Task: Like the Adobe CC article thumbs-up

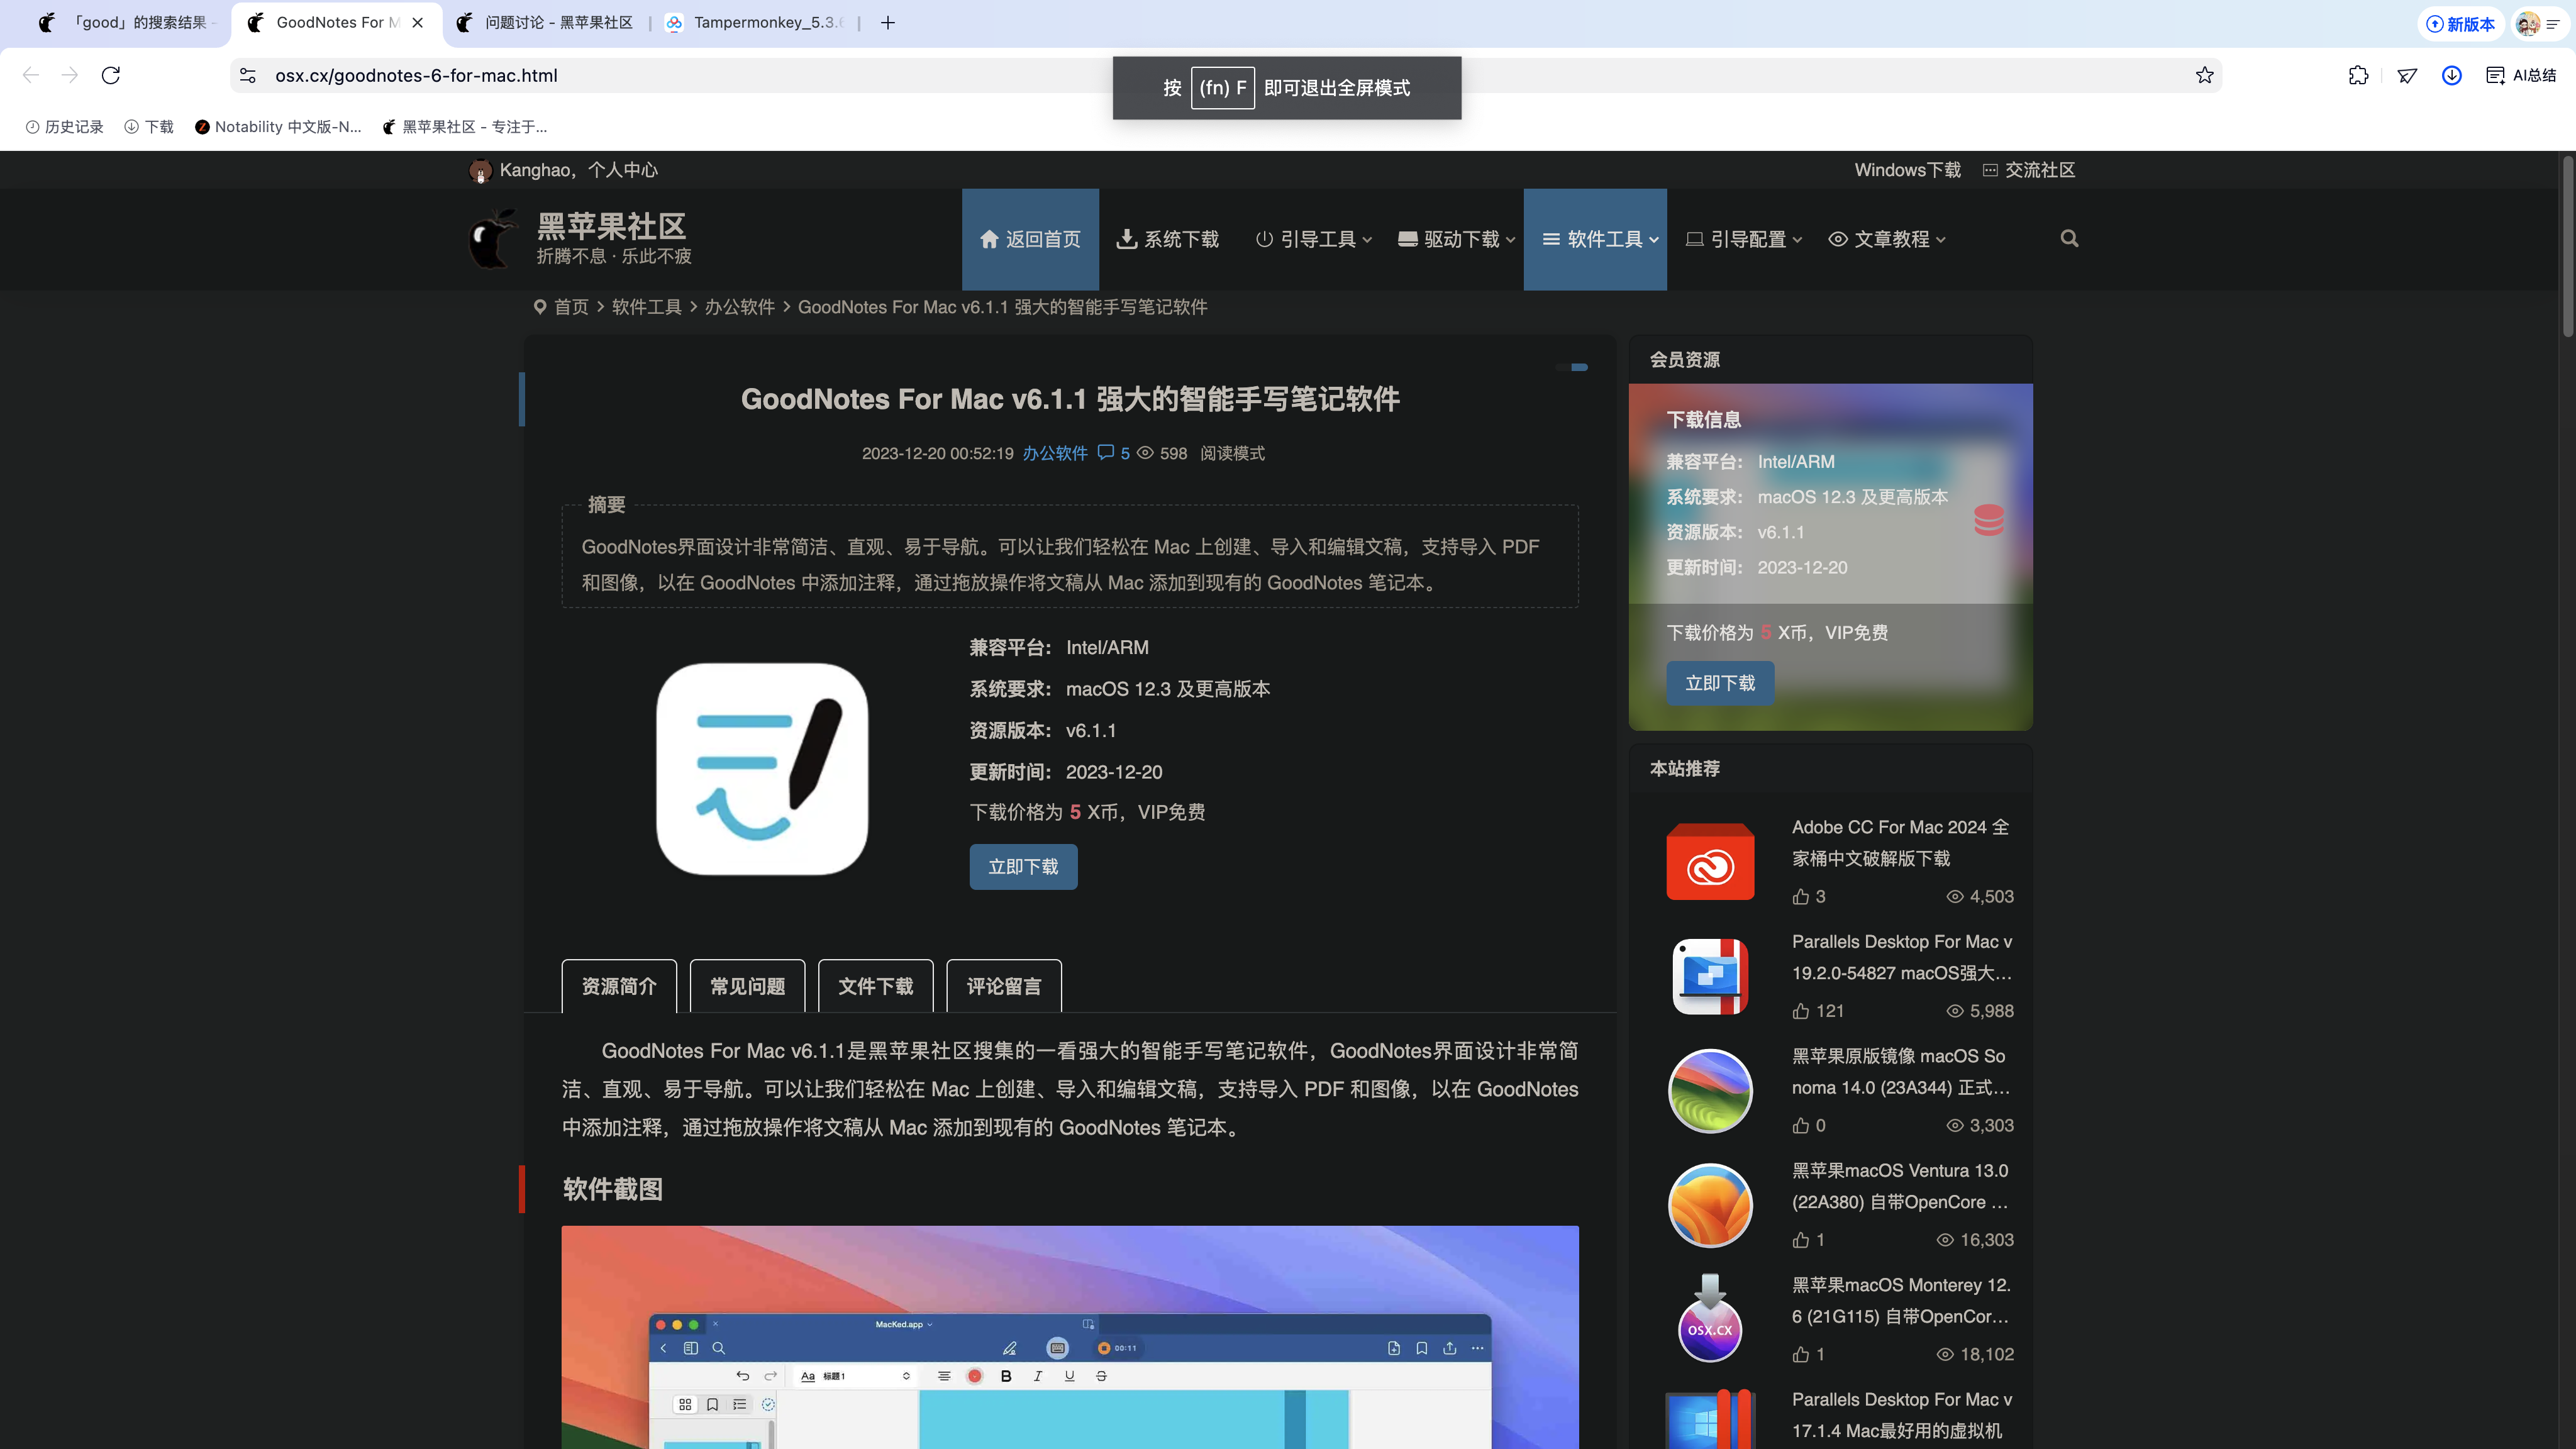Action: click(1801, 896)
